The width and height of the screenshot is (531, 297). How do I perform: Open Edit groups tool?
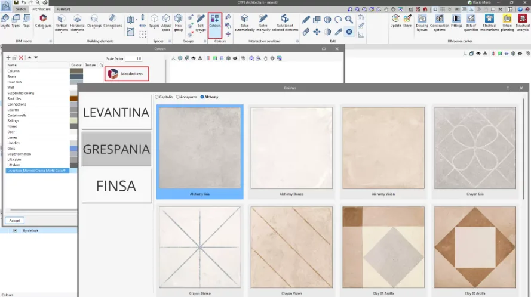click(201, 23)
